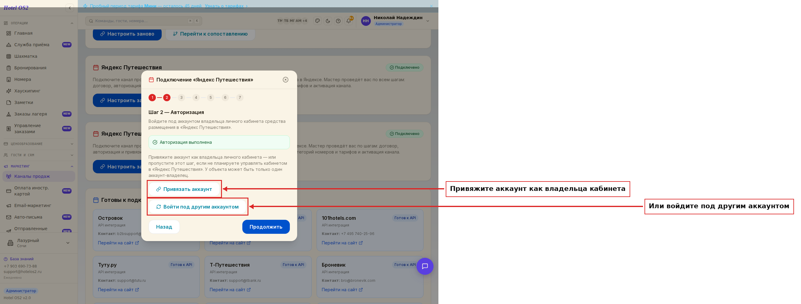Open Служба приёма in the sidebar
This screenshot has height=304, width=801.
point(39,45)
